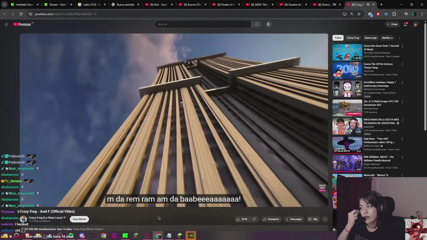427x240 pixels.
Task: Click the install app icon in address bar
Action: (x=345, y=14)
